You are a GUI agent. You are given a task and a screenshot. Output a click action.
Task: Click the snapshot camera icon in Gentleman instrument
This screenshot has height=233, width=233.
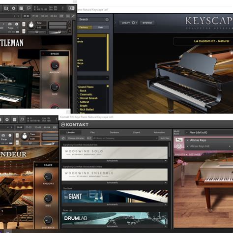click(10, 24)
